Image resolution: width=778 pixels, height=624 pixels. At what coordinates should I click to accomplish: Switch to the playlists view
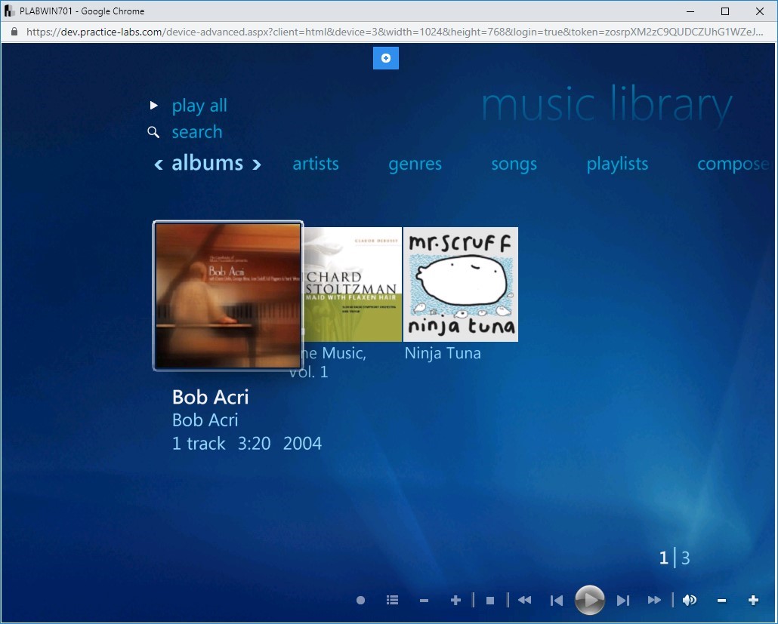[617, 164]
